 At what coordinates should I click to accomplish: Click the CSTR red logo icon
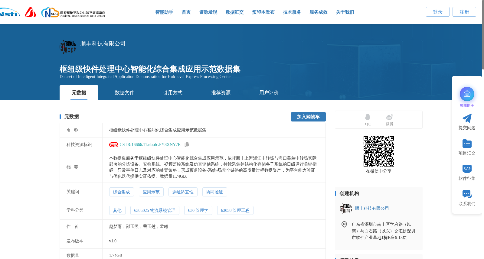click(114, 145)
